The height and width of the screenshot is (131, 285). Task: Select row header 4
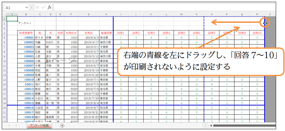[x=5, y=33]
